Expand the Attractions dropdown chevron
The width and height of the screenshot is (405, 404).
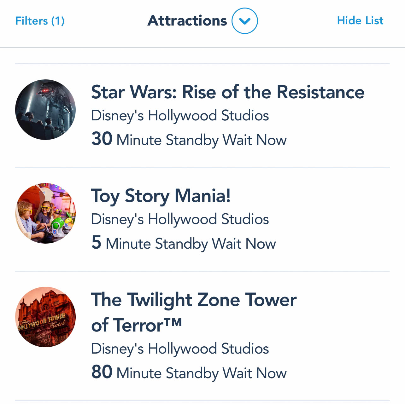coord(244,21)
